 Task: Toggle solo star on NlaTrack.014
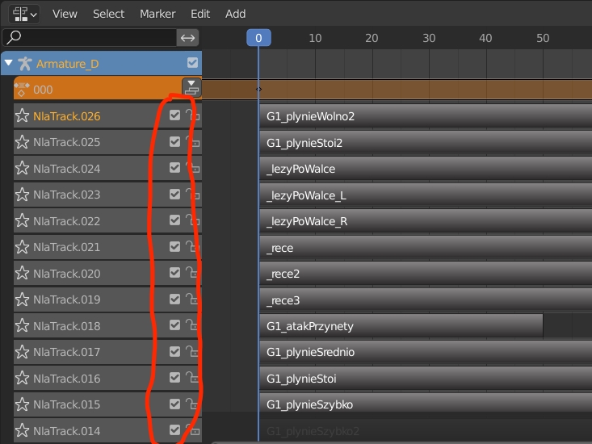pyautogui.click(x=23, y=430)
